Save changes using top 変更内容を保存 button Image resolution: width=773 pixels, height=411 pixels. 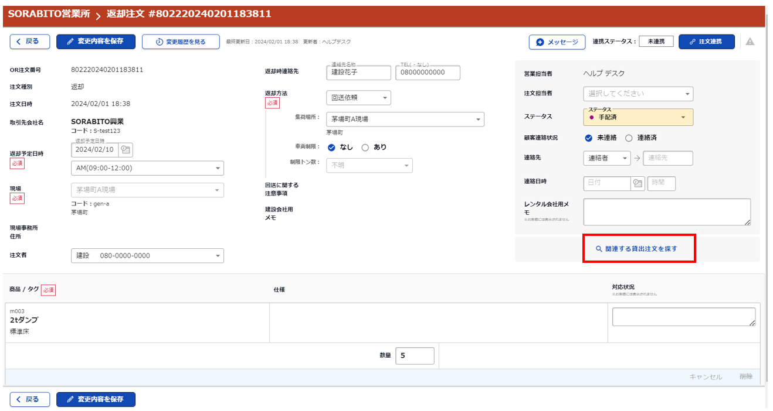96,42
